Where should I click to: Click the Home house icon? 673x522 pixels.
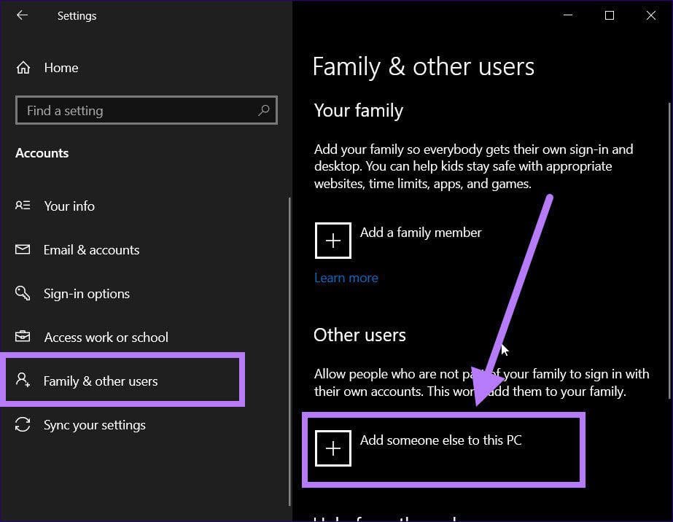coord(23,67)
